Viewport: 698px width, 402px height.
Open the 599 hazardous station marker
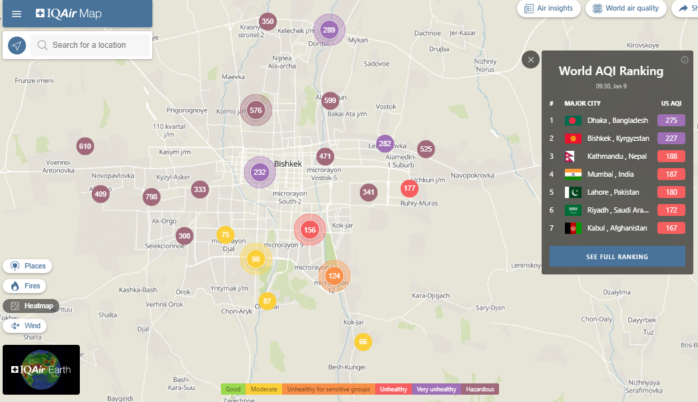click(330, 101)
